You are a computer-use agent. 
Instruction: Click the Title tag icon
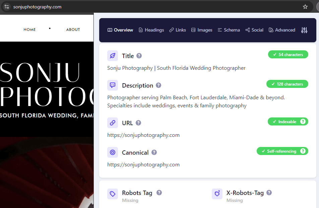pos(113,55)
